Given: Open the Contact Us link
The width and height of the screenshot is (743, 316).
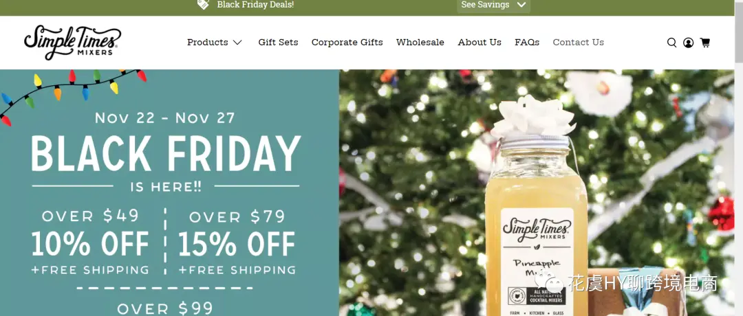Looking at the screenshot, I should (579, 42).
